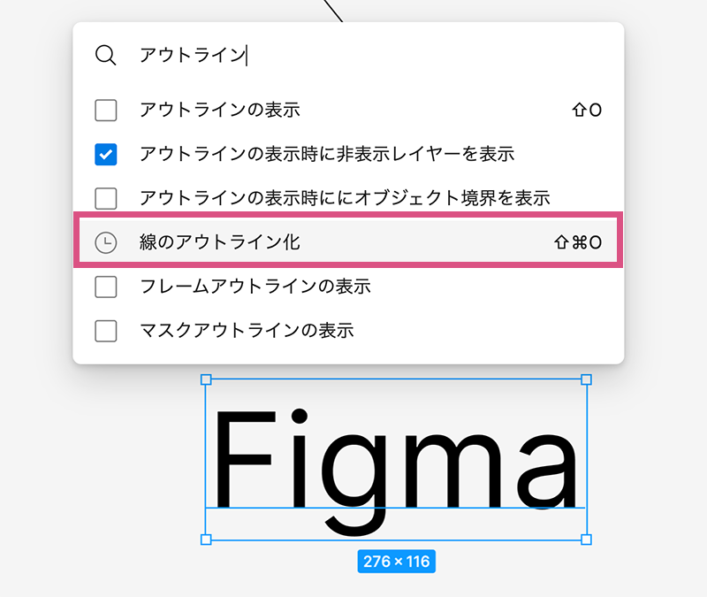Click the ⇧O shortcut hint
Viewport: 707px width, 597px height.
click(x=587, y=111)
